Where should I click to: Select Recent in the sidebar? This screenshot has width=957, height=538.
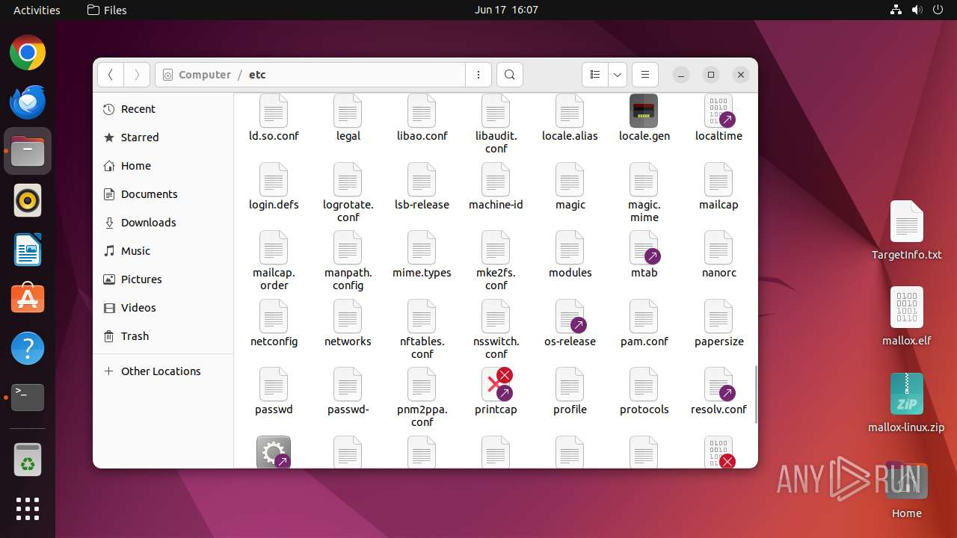(163, 109)
